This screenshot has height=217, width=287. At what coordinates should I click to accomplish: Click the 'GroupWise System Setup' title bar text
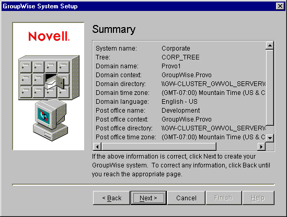tap(40, 6)
